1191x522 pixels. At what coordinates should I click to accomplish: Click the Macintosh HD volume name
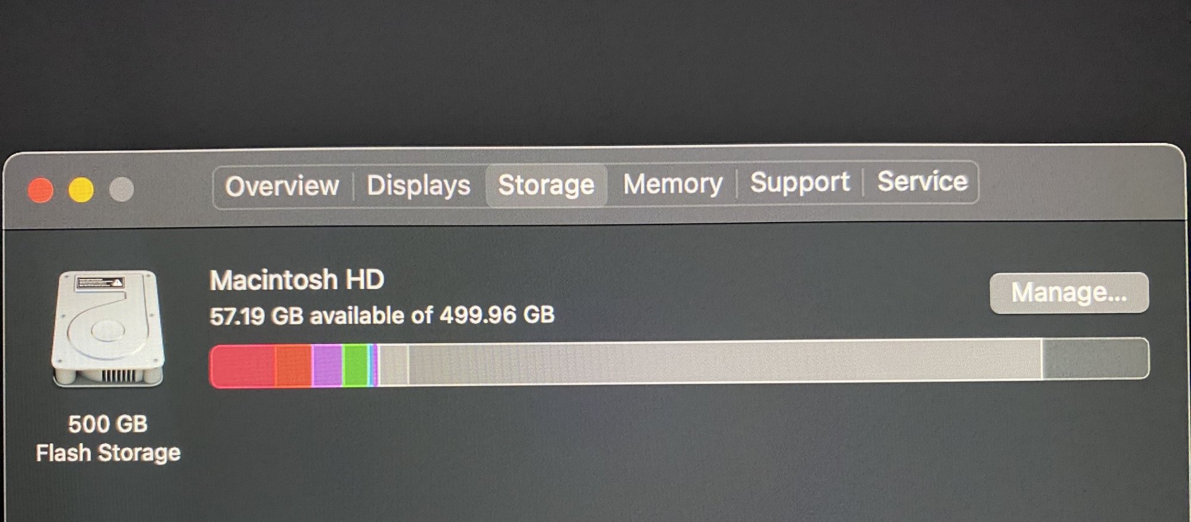tap(297, 280)
